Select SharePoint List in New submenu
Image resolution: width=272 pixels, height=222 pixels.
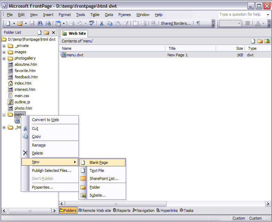[x=102, y=179]
